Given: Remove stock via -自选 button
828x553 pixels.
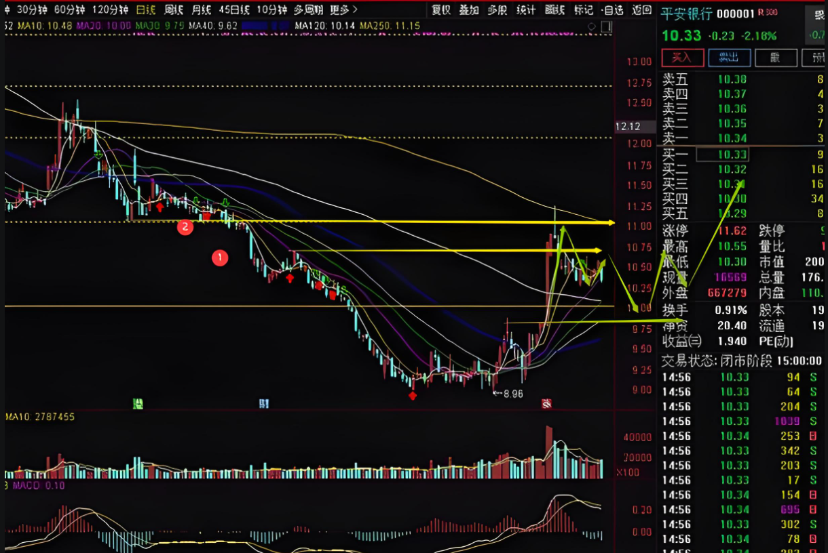Looking at the screenshot, I should point(612,9).
